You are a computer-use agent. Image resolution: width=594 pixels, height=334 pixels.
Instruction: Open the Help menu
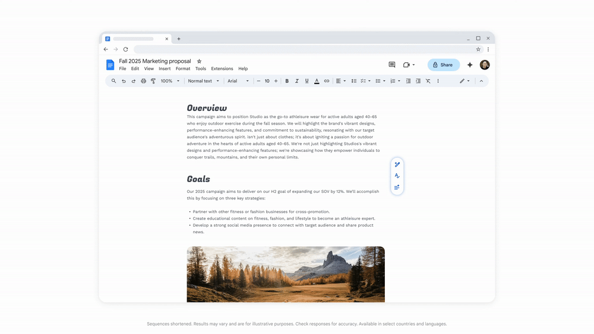[243, 68]
